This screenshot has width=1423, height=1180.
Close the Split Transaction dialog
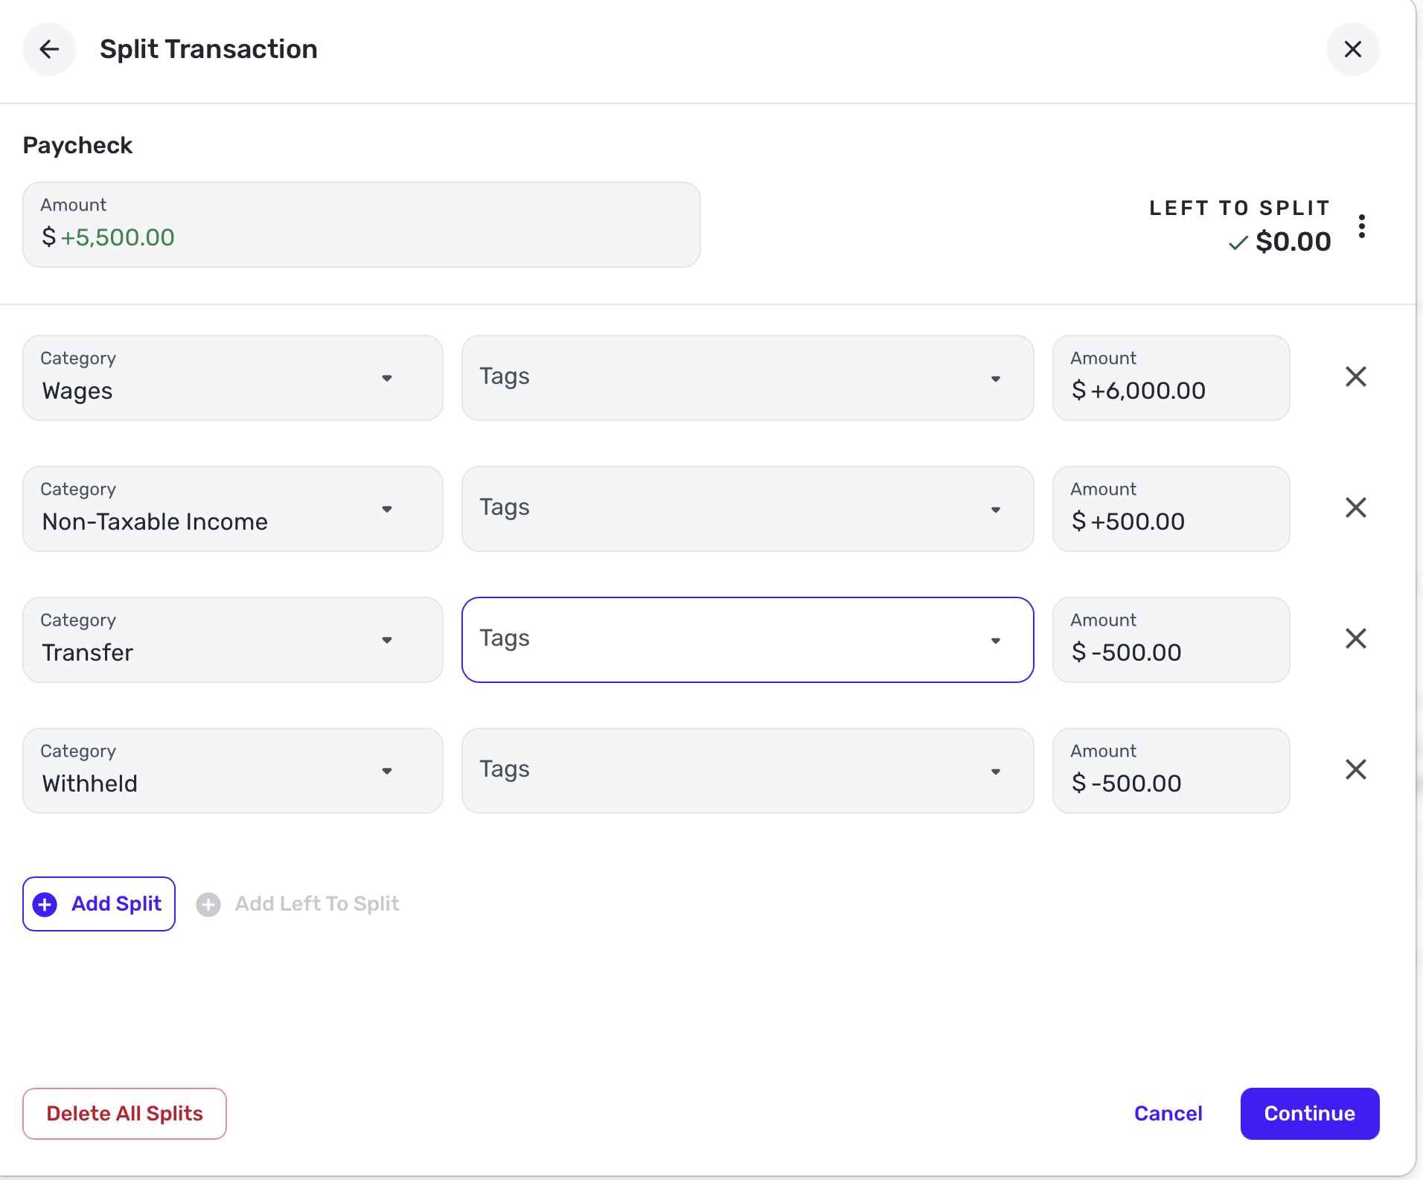pos(1352,49)
